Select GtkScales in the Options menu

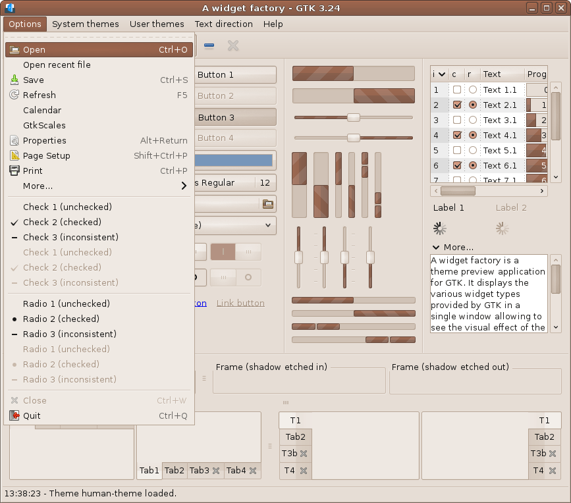(99, 125)
